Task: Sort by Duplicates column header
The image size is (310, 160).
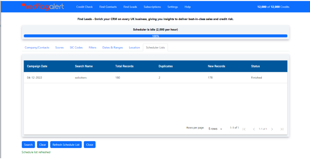Action: pos(166,67)
